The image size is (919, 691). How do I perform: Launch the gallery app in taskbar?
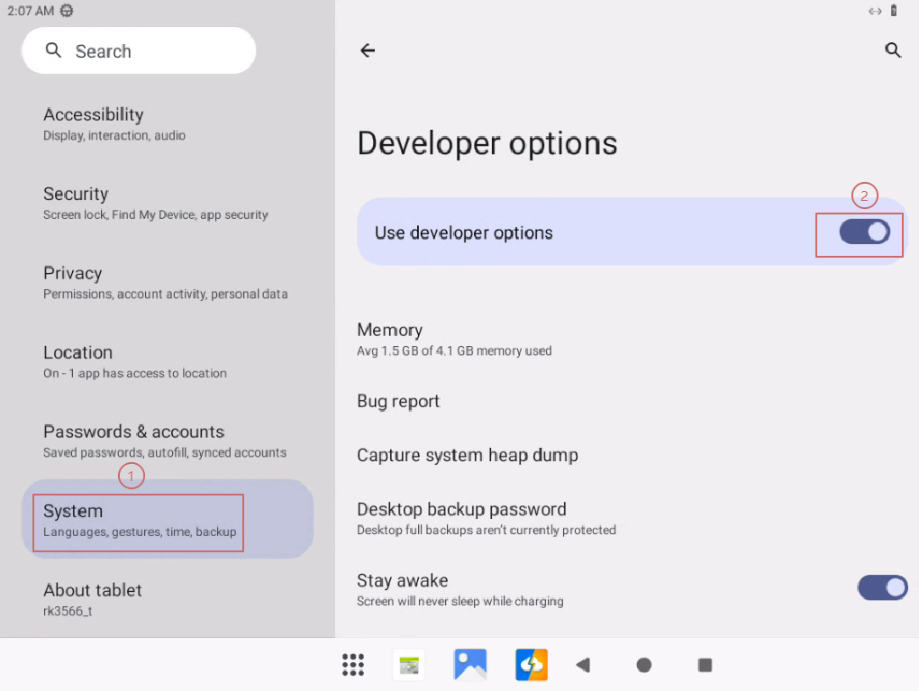pyautogui.click(x=470, y=665)
